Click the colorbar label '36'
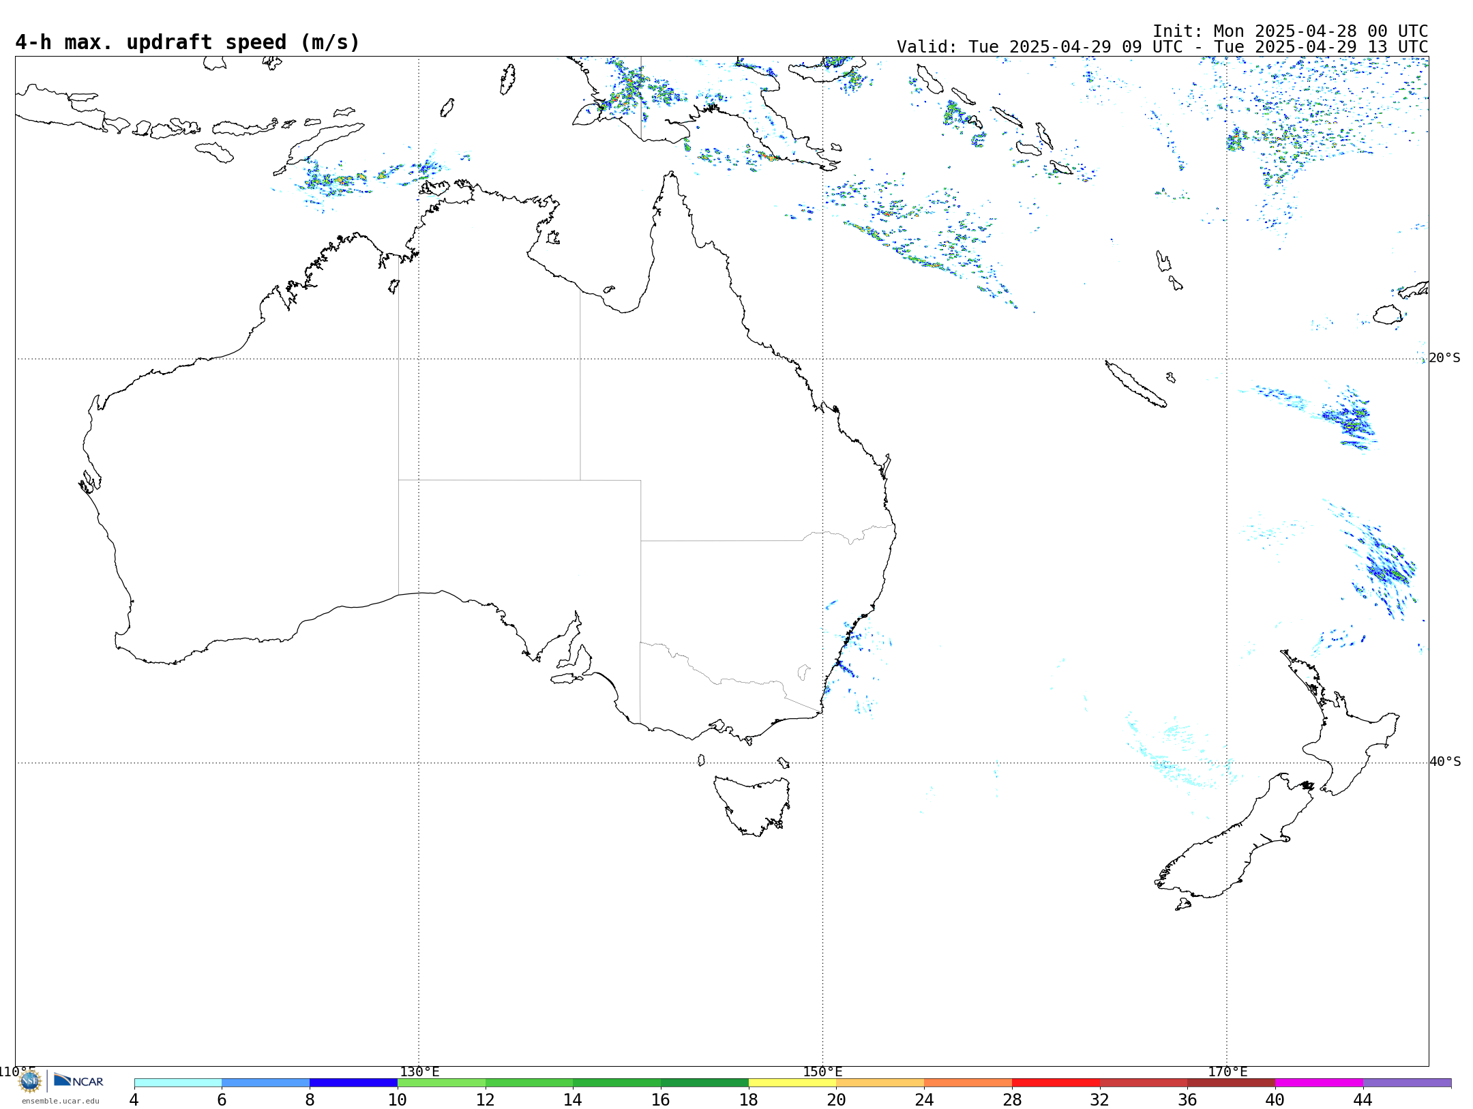This screenshot has width=1473, height=1109. click(x=1187, y=1099)
